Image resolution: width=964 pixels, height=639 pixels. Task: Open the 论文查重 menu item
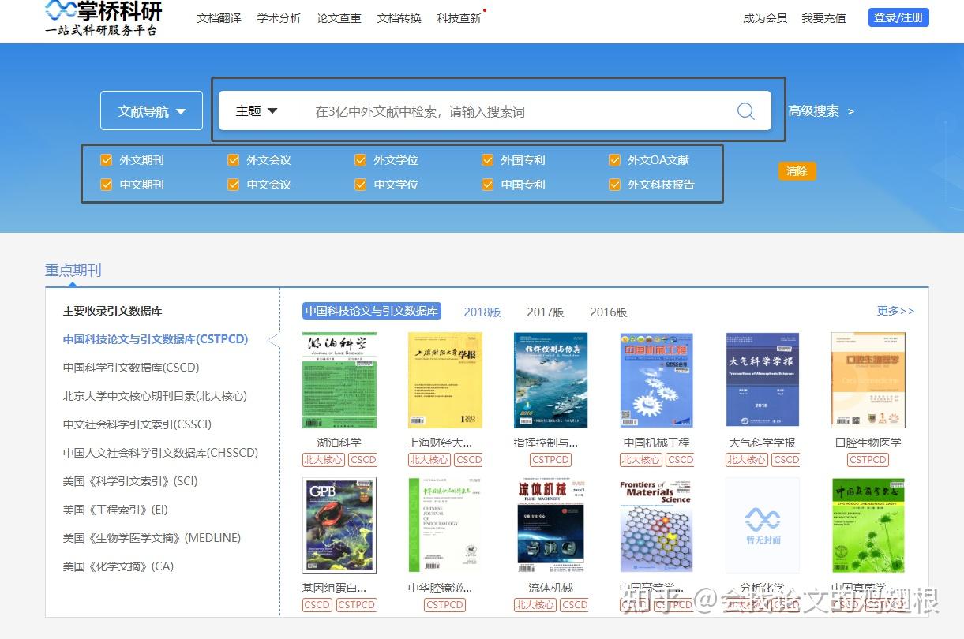339,18
